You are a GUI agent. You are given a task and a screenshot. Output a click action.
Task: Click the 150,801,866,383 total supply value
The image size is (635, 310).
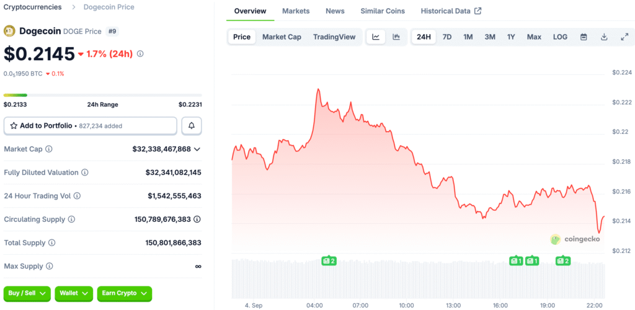(x=174, y=243)
